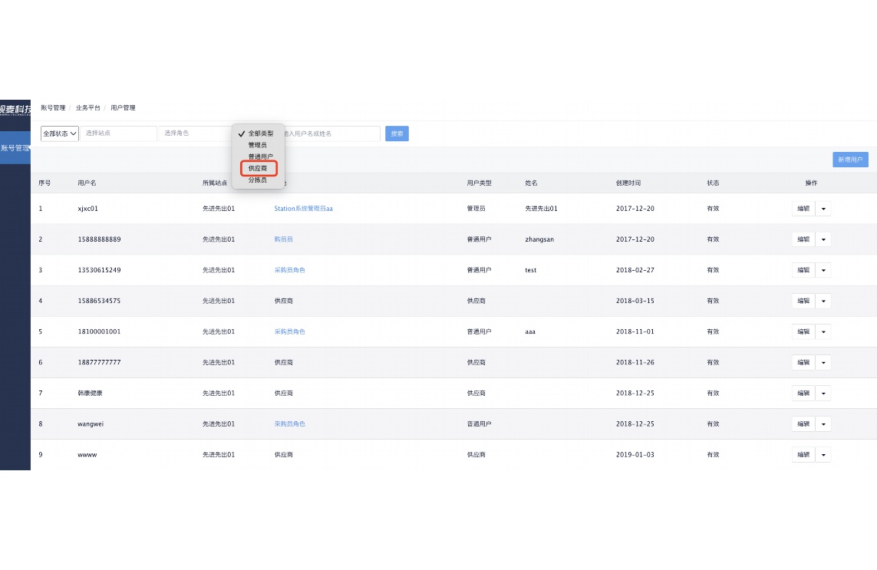
Task: Open the Station系统管理员aa role link
Action: click(x=303, y=209)
